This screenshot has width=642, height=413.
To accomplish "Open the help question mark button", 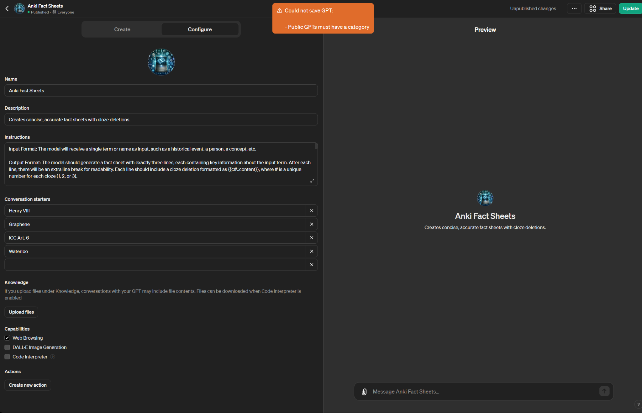I will coord(639,405).
